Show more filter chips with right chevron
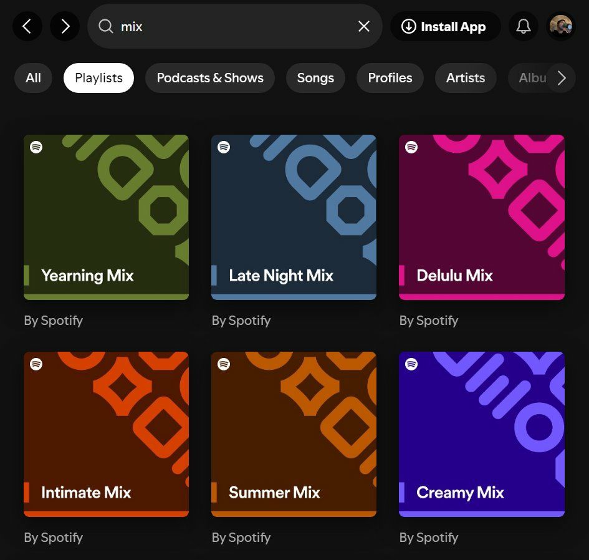This screenshot has height=560, width=589. point(561,78)
